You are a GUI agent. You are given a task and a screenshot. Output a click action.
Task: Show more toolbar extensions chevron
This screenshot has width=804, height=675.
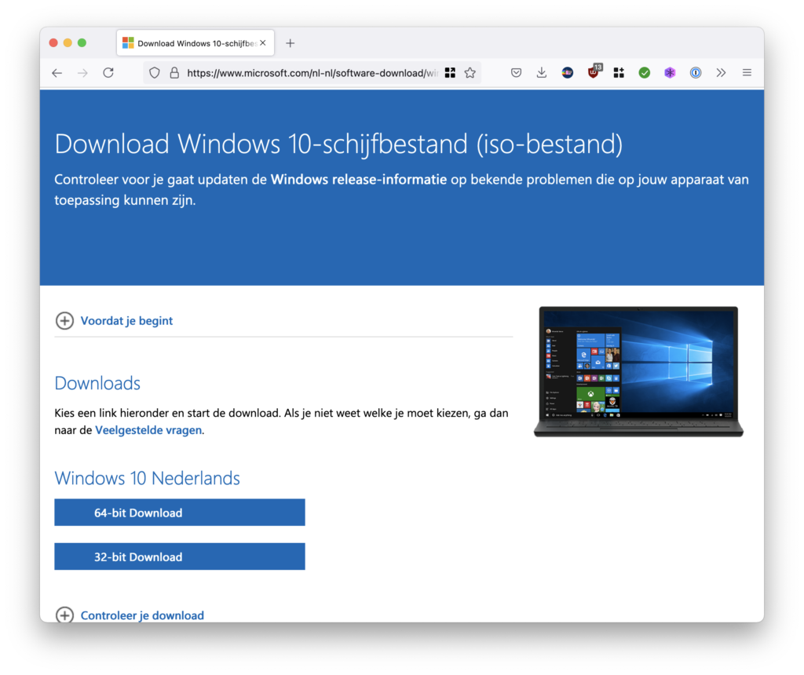(x=721, y=73)
